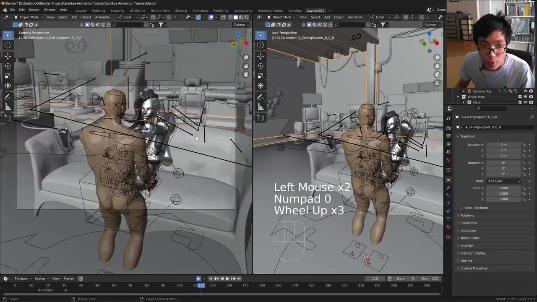Open the Object Mode dropdown in left viewport

tap(29, 17)
